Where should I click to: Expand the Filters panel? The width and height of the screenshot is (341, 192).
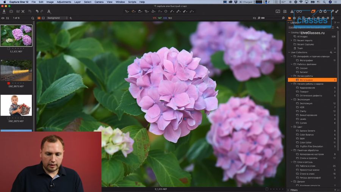click(x=288, y=190)
